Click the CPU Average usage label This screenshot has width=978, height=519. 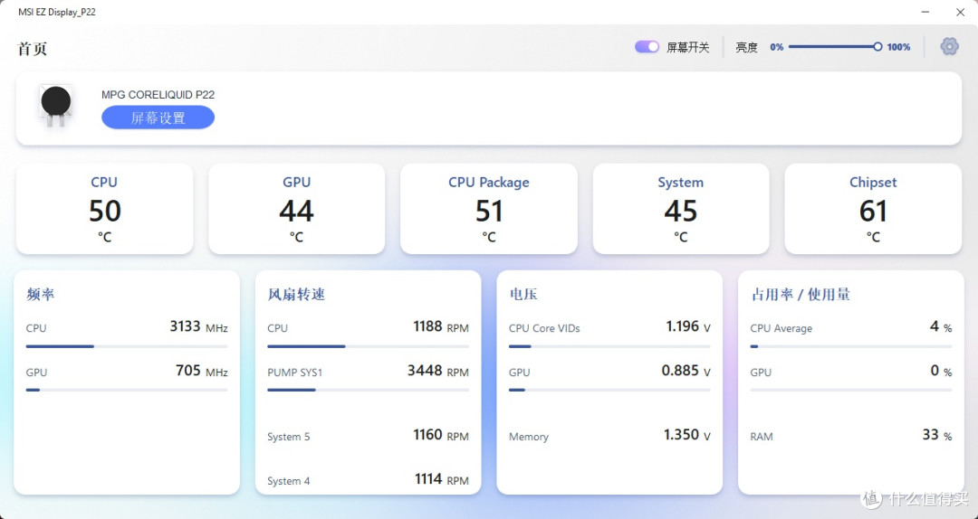pyautogui.click(x=781, y=328)
